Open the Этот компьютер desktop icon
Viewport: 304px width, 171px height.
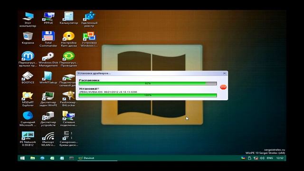coord(28,19)
